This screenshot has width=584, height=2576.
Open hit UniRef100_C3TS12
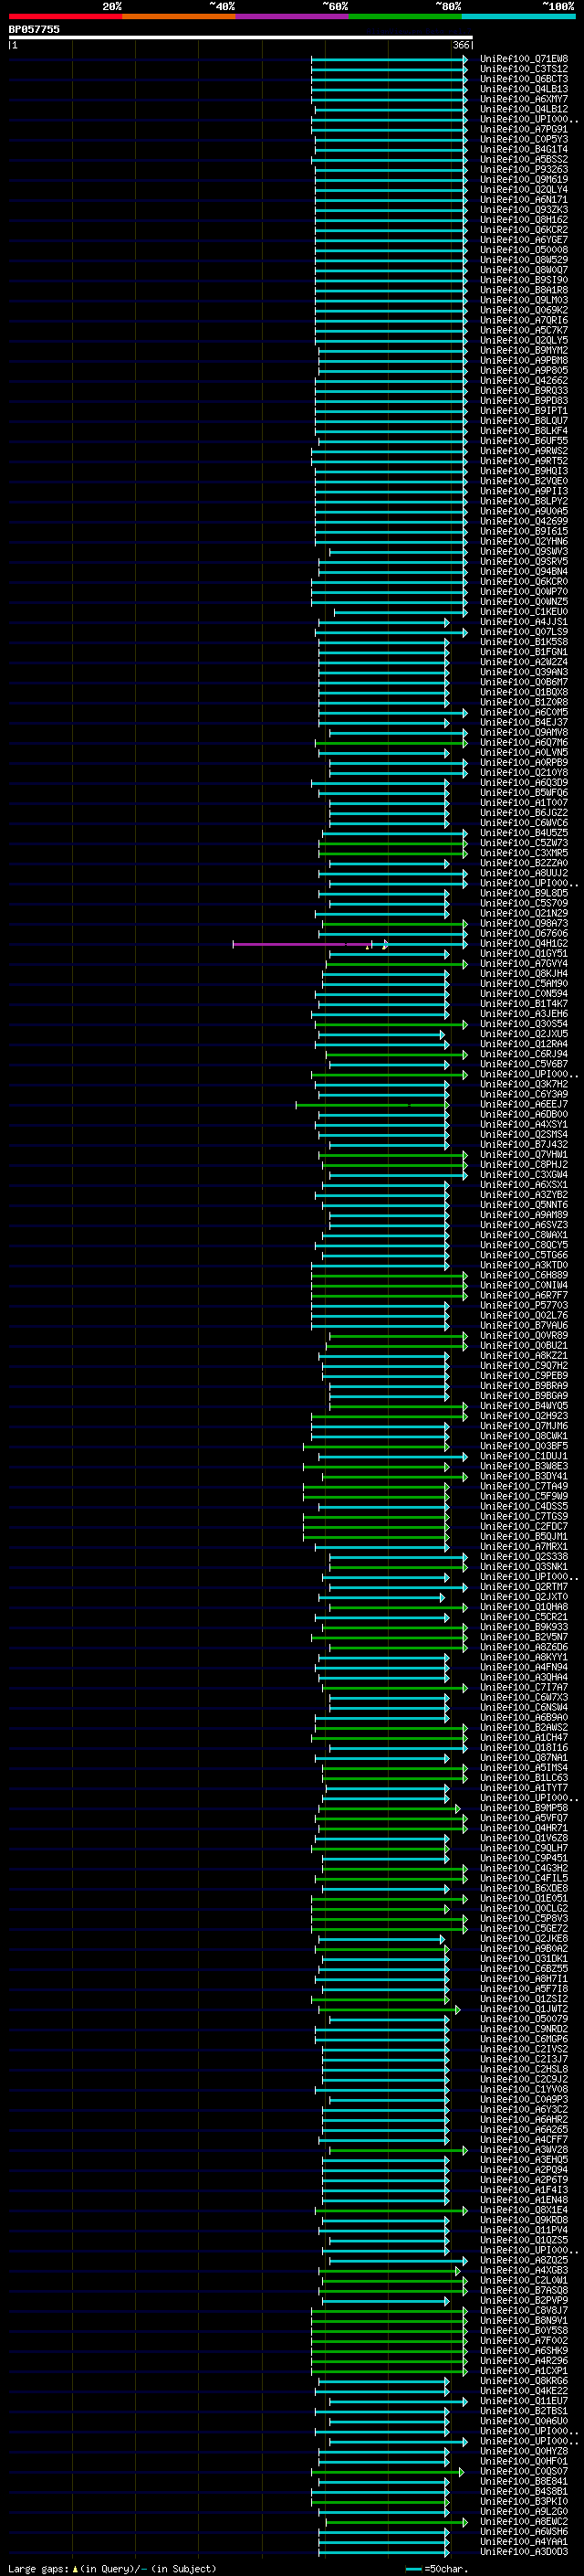[x=524, y=69]
